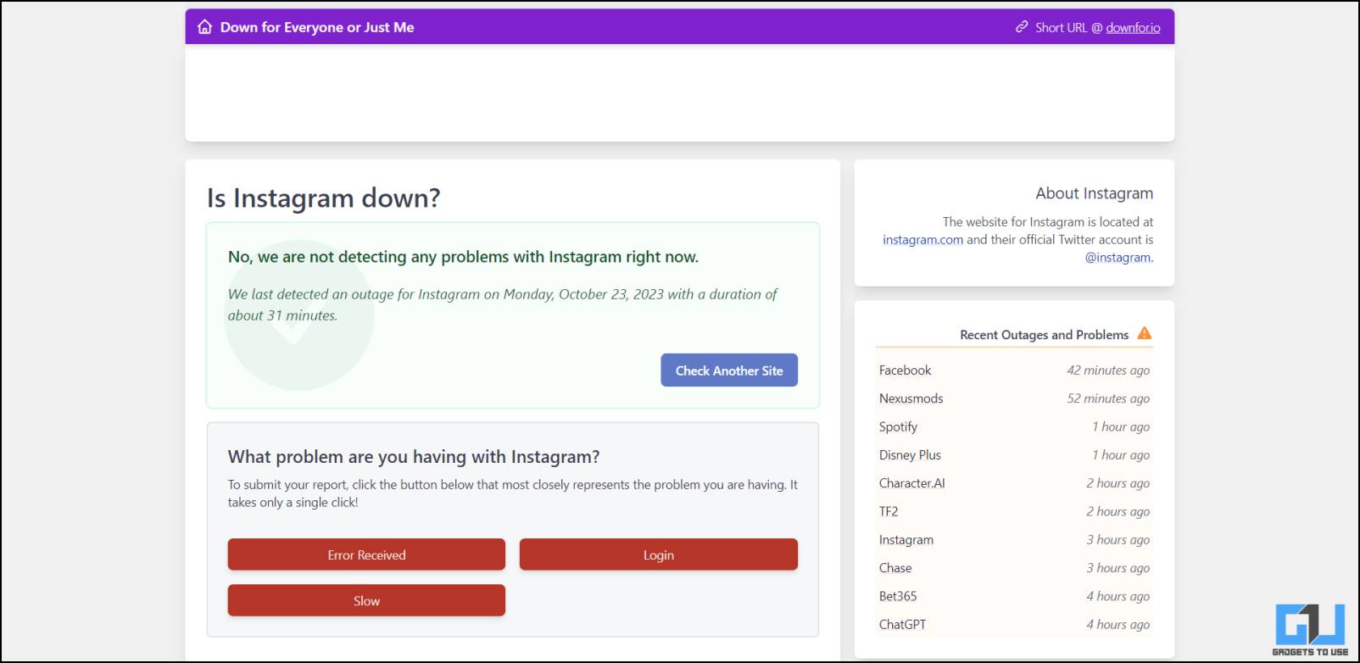1360x663 pixels.
Task: Click '1 hour ago' next to Disney Plus
Action: [1121, 455]
